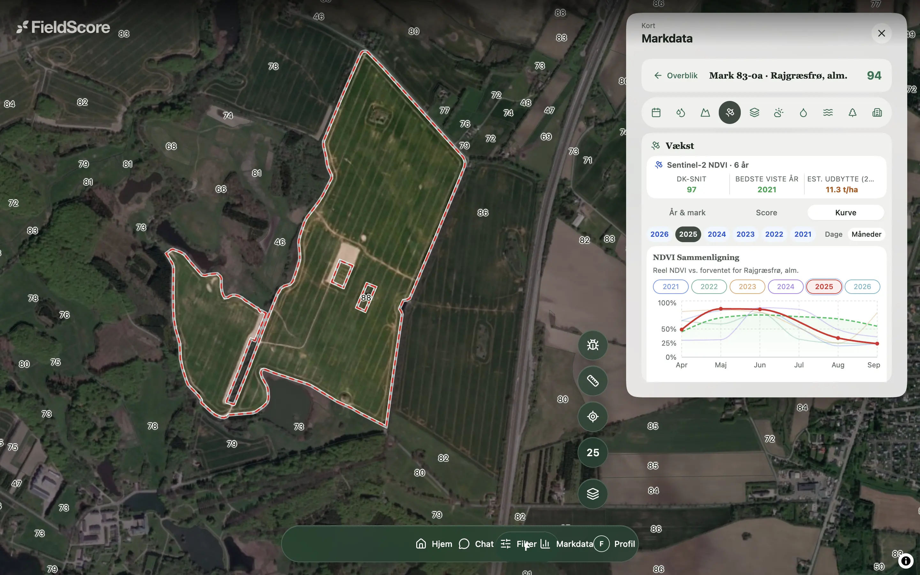Select the mountain terrain icon
The width and height of the screenshot is (920, 575).
click(705, 112)
